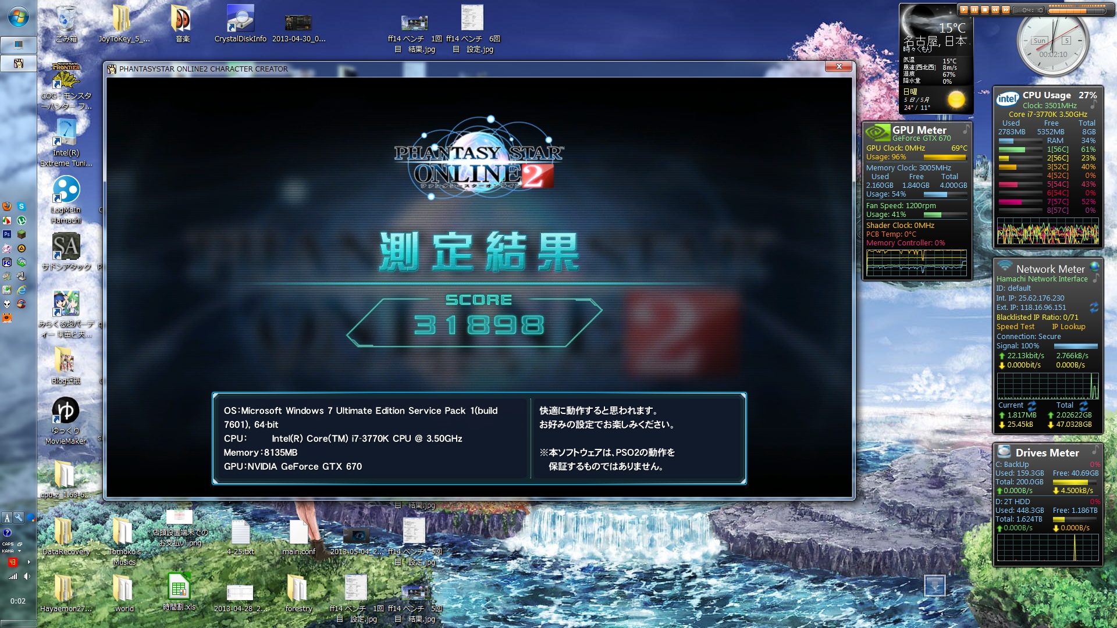
Task: Launch Intel Extreme Tuning Utility shortcut
Action: (66, 143)
